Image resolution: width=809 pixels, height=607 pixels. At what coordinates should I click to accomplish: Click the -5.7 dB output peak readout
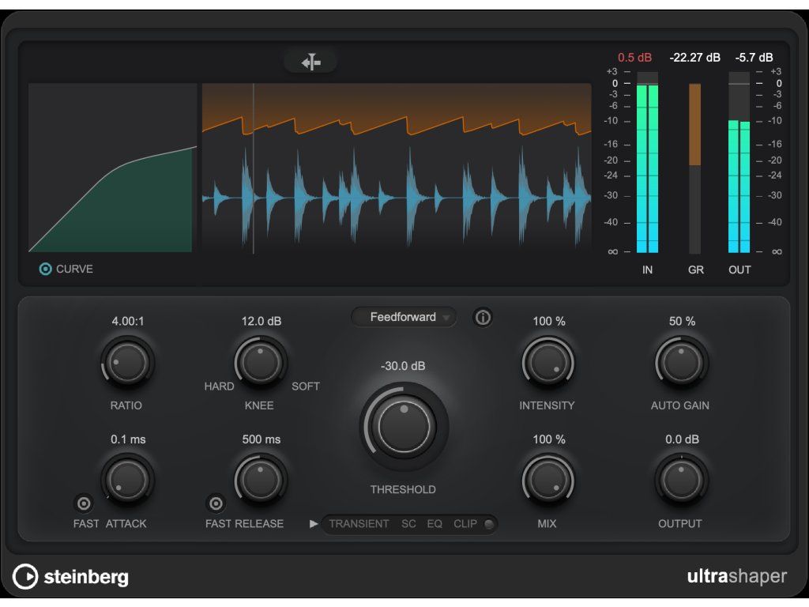pyautogui.click(x=754, y=57)
